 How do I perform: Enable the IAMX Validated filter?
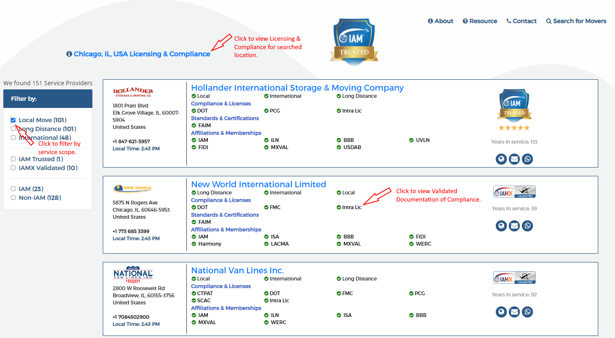point(13,168)
